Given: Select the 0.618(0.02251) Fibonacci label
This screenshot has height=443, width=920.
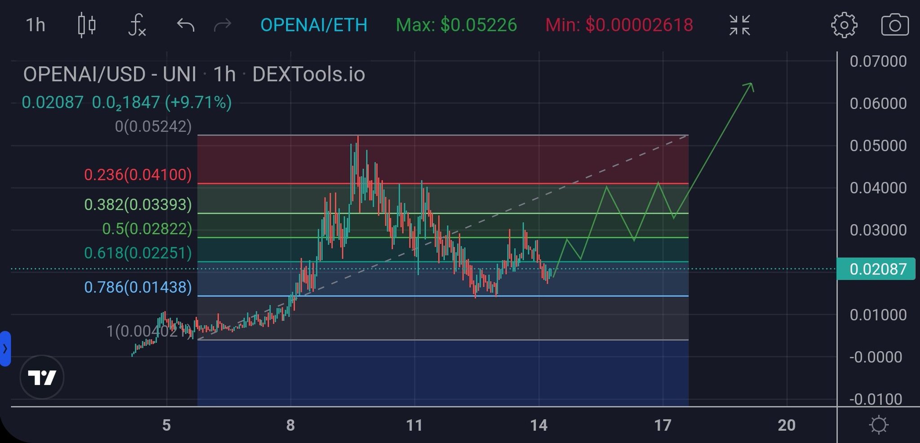Looking at the screenshot, I should [138, 253].
